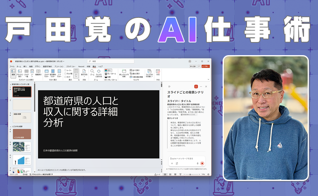Open Copilot pane more options (three dots)
The height and width of the screenshot is (196, 318).
tap(201, 86)
